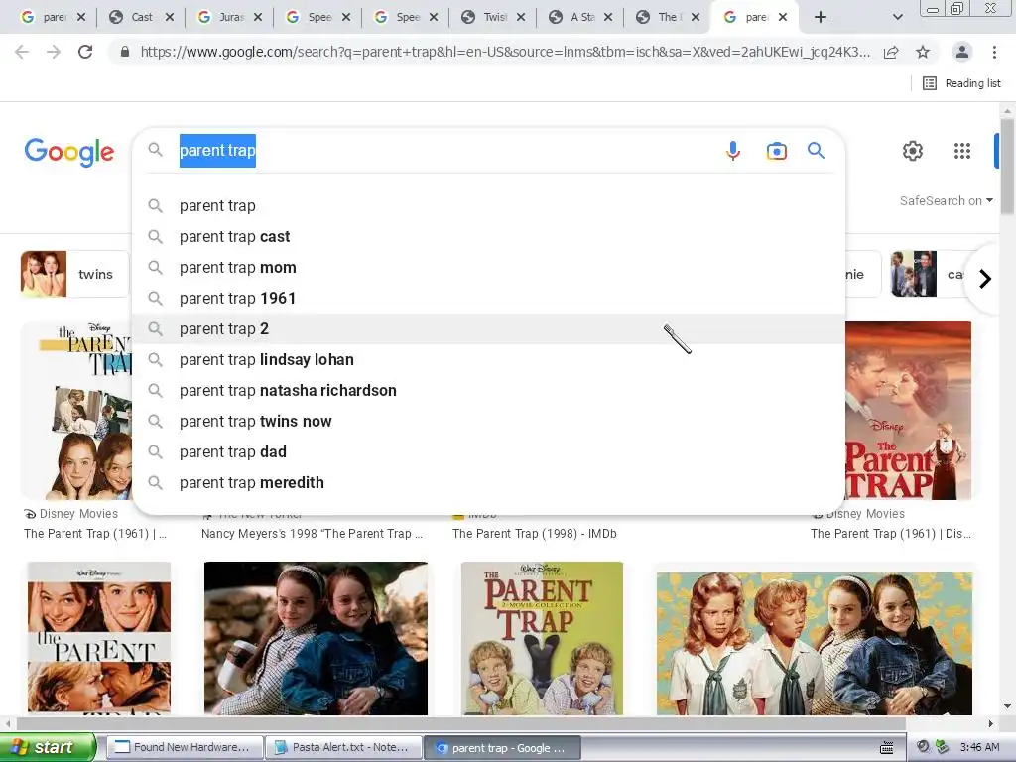
Task: Open the tab search dropdown arrow
Action: 897,18
